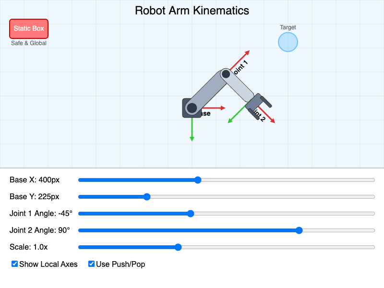384x288 pixels.
Task: Click the Robot Arm Kinematics title
Action: click(192, 11)
